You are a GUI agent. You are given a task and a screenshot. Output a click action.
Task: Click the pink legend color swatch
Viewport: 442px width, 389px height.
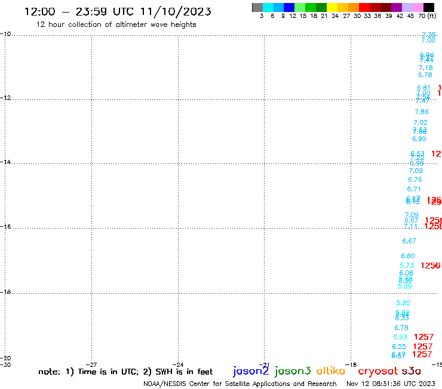click(418, 7)
